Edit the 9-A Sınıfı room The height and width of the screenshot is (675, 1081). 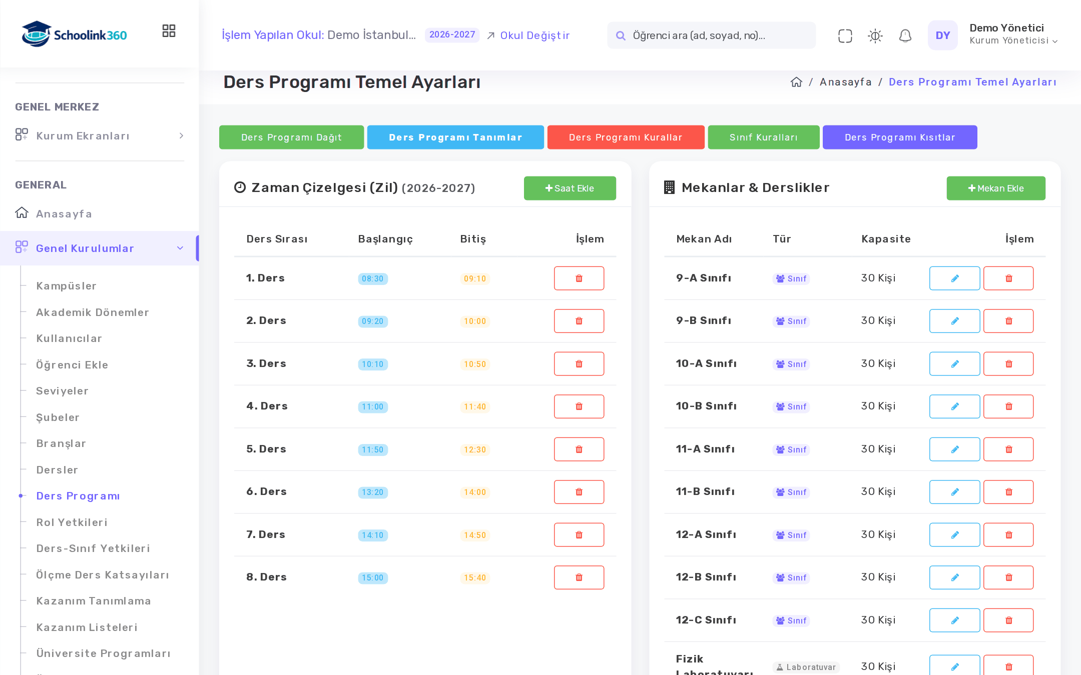[x=954, y=278]
